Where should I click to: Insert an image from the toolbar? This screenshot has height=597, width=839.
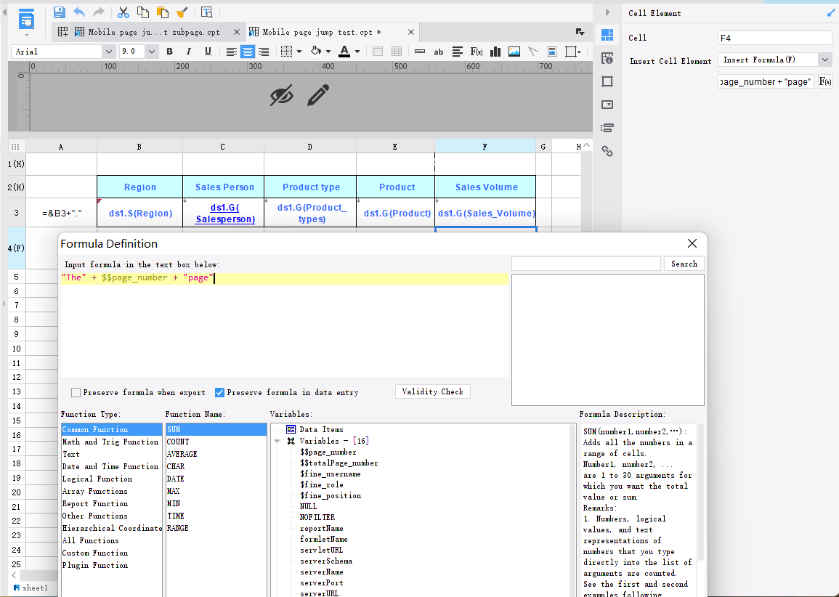point(513,52)
